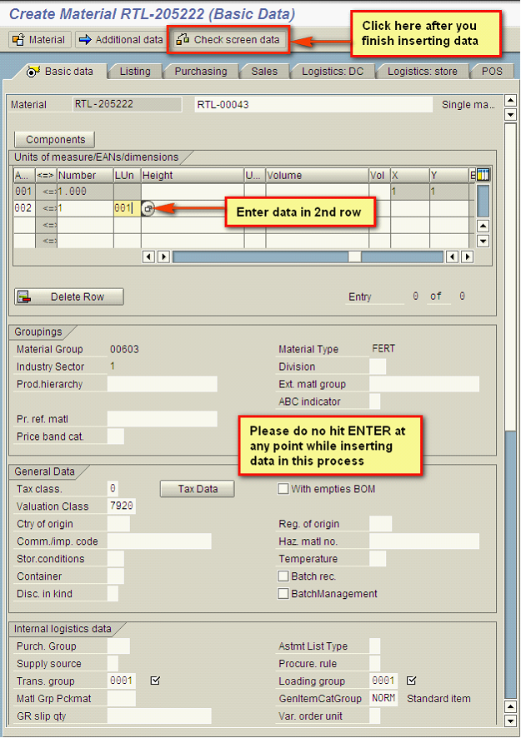Open Additional data from toolbar

click(x=120, y=39)
